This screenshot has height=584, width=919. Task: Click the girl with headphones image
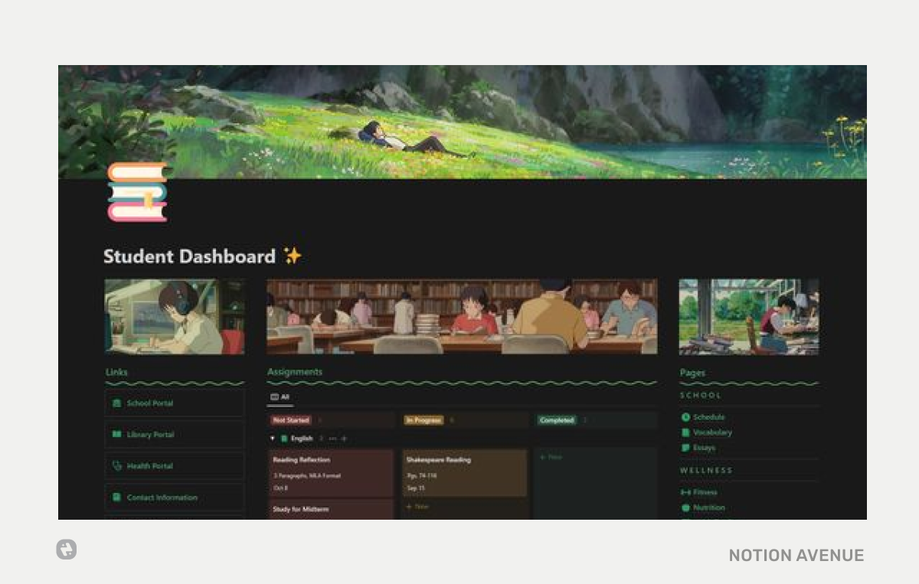(x=175, y=317)
